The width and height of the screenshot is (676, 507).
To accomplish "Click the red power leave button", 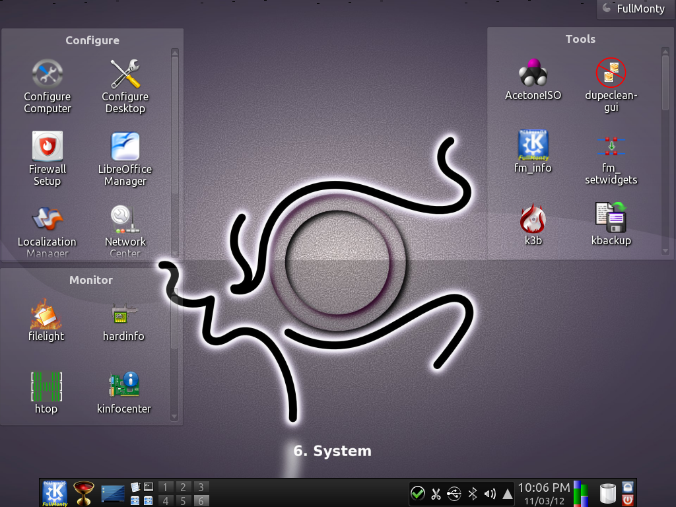I will point(628,500).
